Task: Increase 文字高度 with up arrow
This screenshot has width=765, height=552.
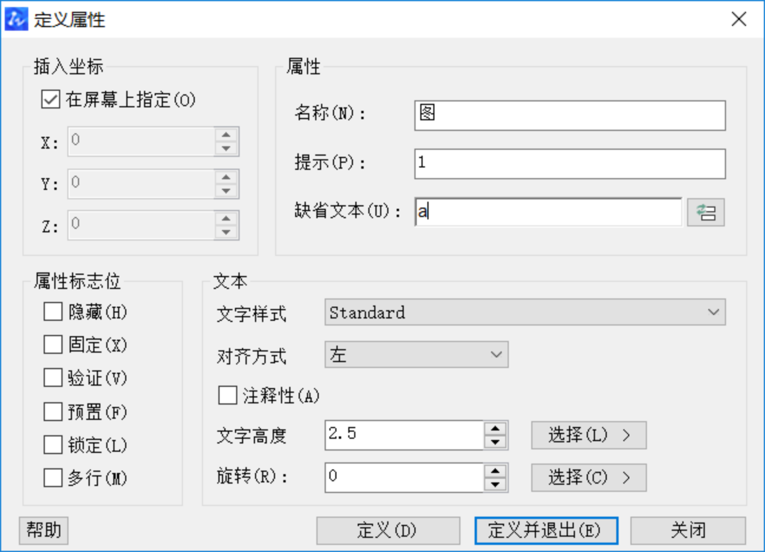Action: [x=495, y=429]
